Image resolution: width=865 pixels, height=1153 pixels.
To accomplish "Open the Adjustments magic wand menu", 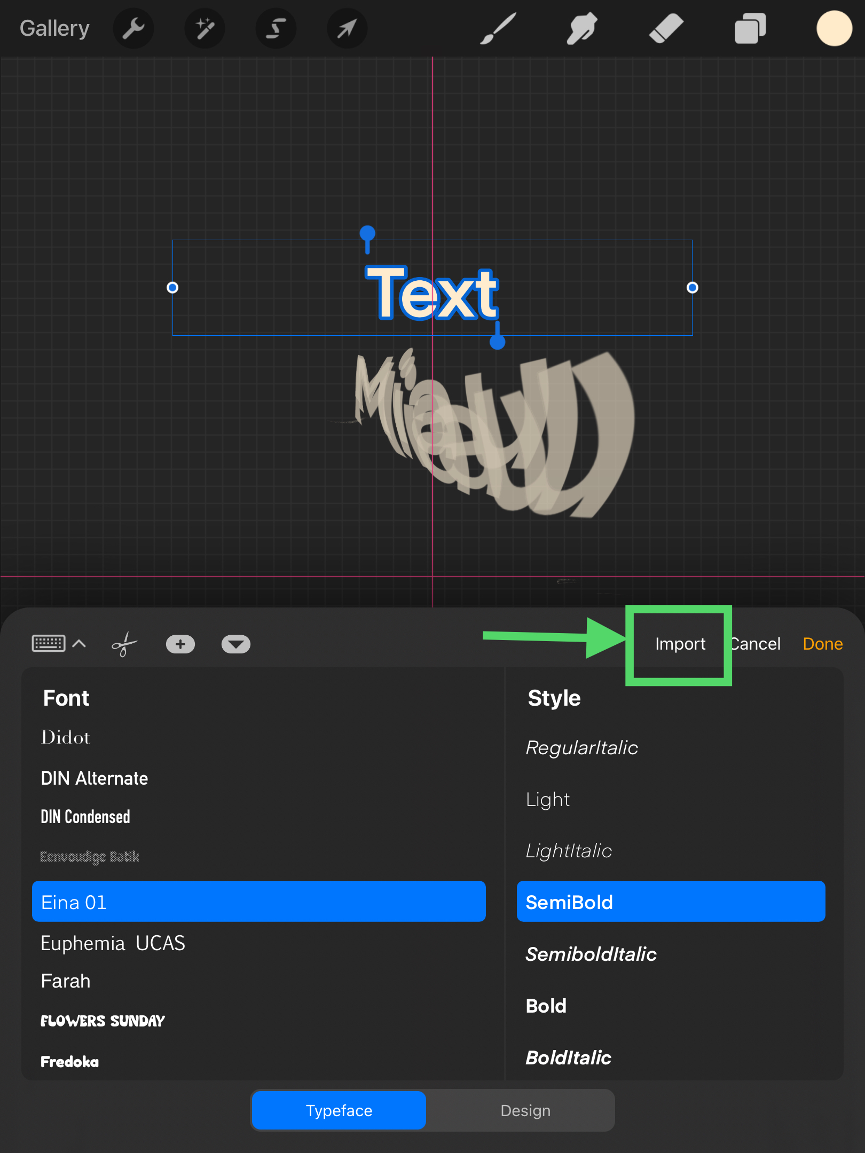I will (205, 29).
